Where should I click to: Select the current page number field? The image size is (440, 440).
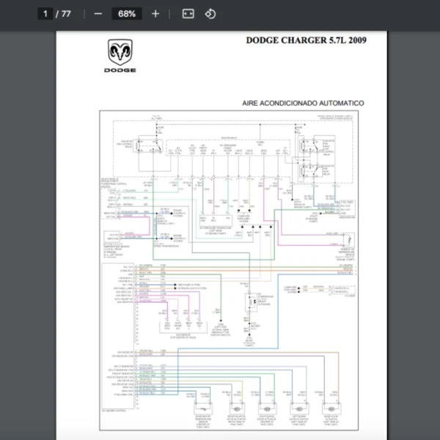(45, 14)
